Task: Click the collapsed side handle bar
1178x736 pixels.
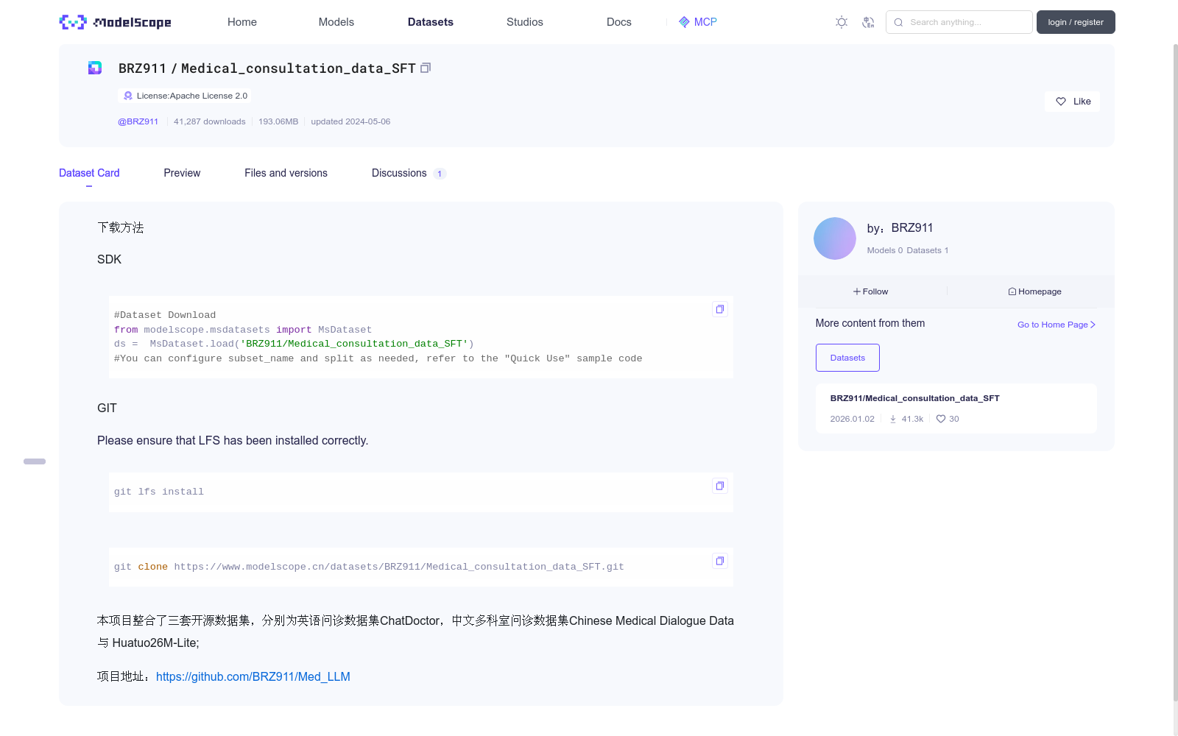Action: click(x=35, y=461)
